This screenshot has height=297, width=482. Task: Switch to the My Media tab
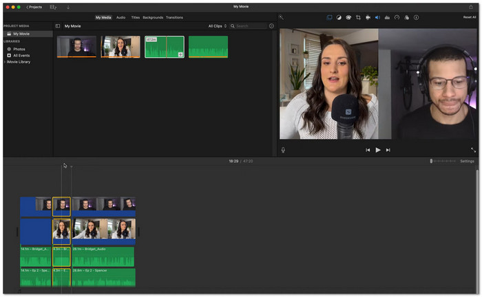(x=103, y=17)
